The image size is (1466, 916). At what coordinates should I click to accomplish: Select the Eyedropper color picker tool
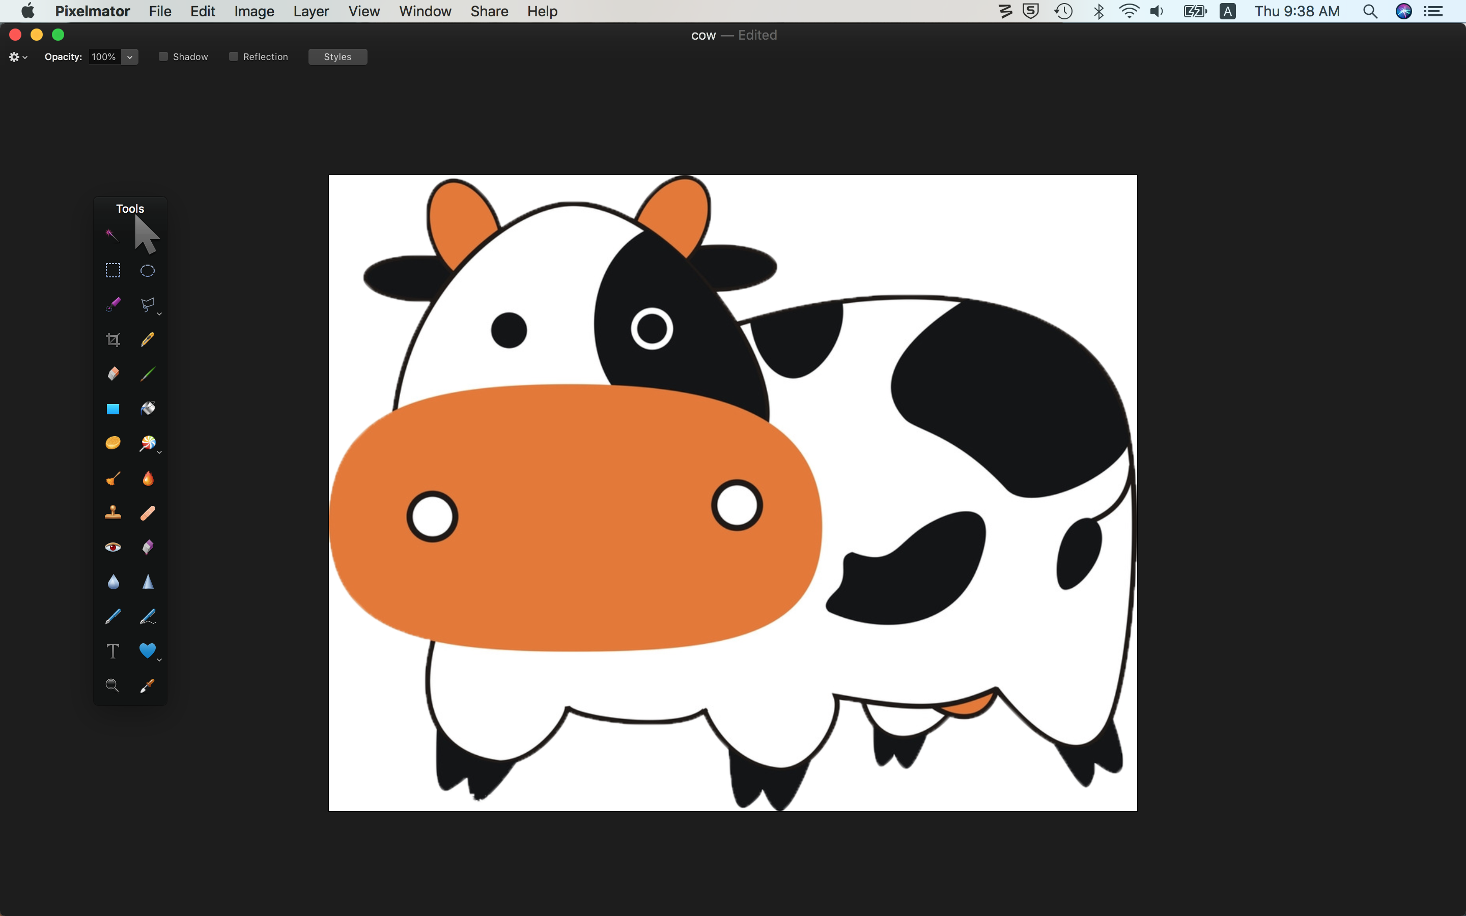[x=147, y=686]
